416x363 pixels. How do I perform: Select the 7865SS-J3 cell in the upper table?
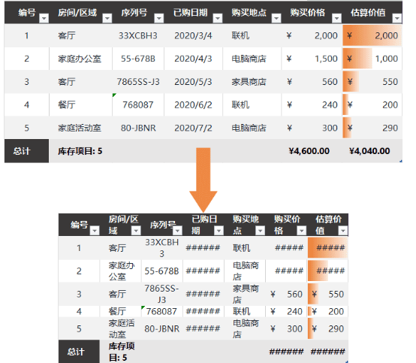click(138, 82)
